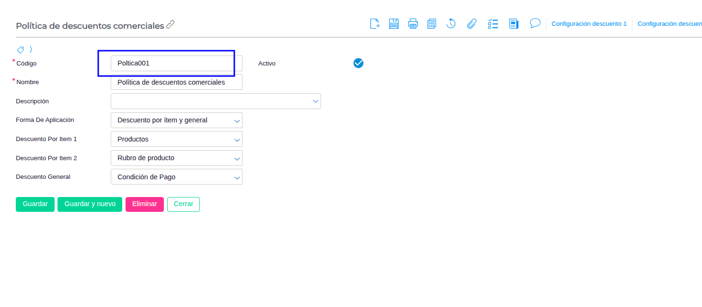Click the duplicate record pages icon

(x=432, y=24)
